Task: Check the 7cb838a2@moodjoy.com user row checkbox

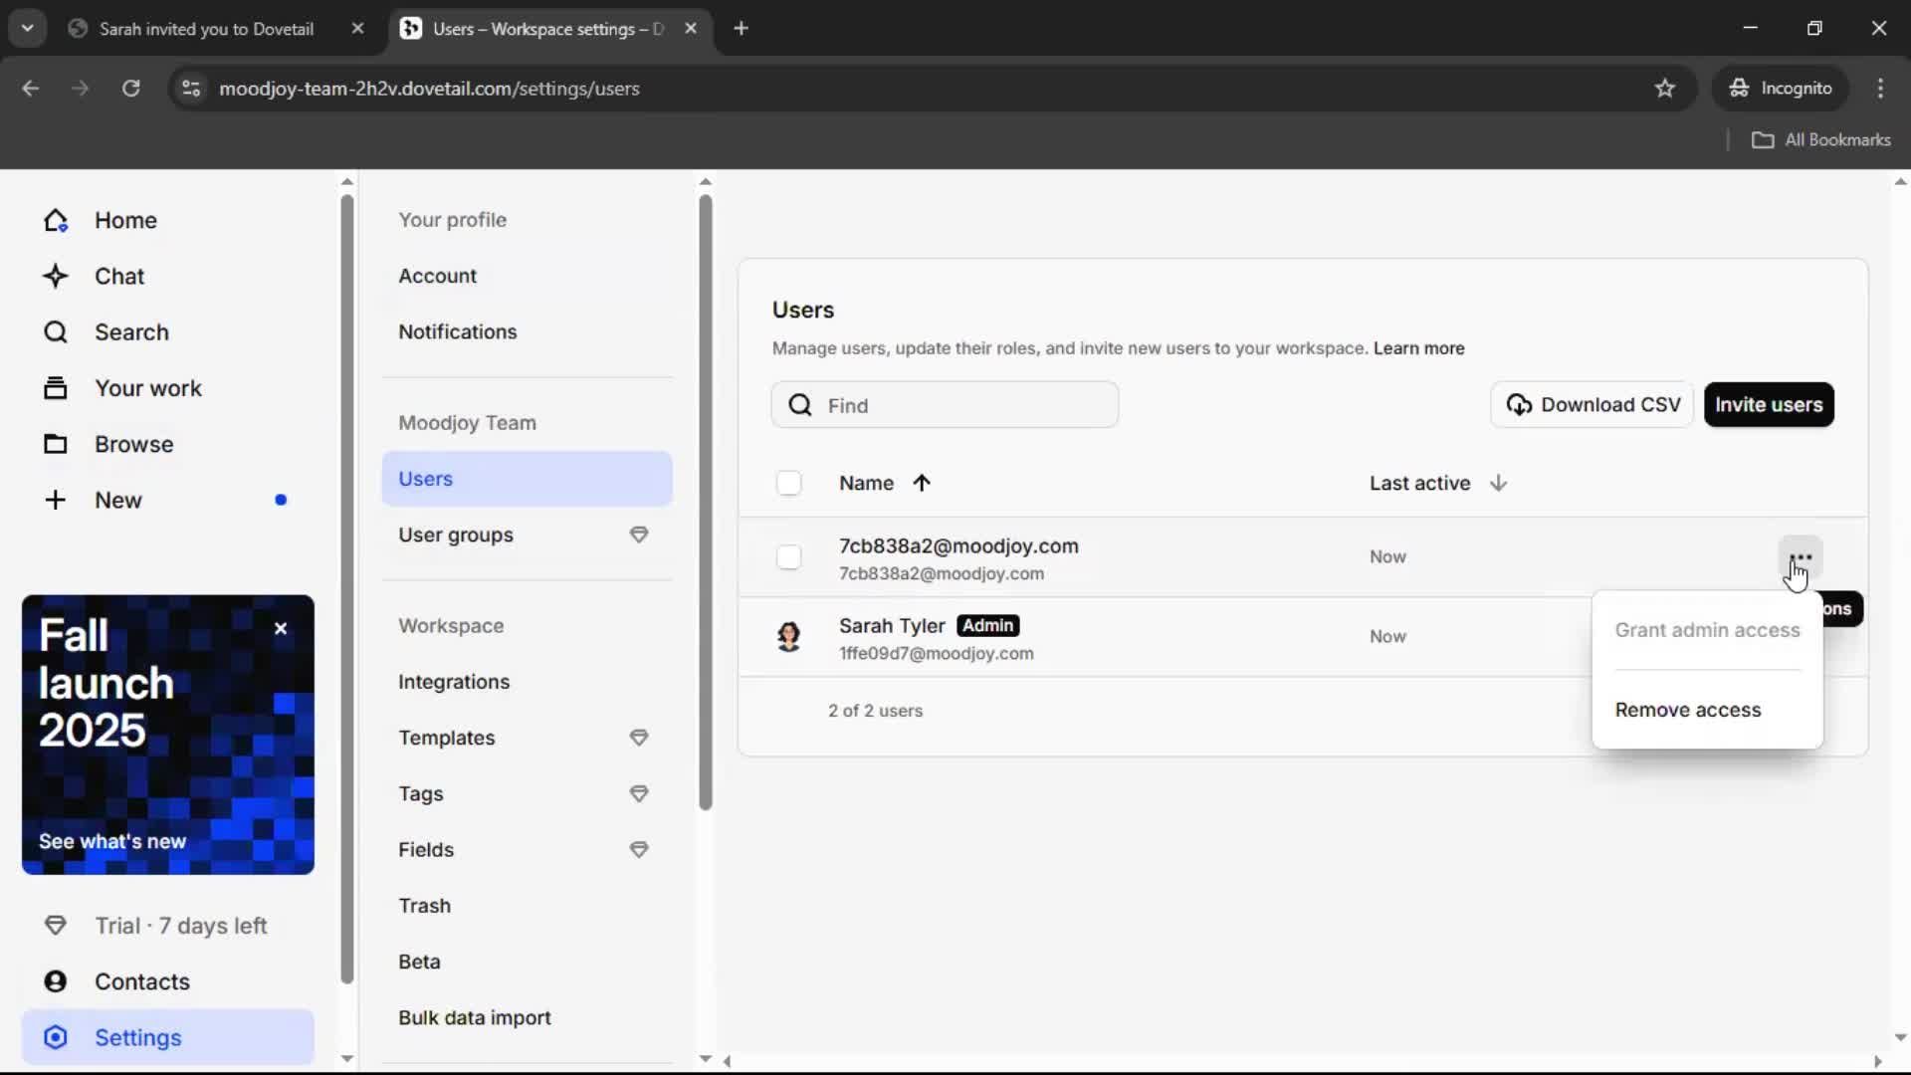Action: coord(788,557)
